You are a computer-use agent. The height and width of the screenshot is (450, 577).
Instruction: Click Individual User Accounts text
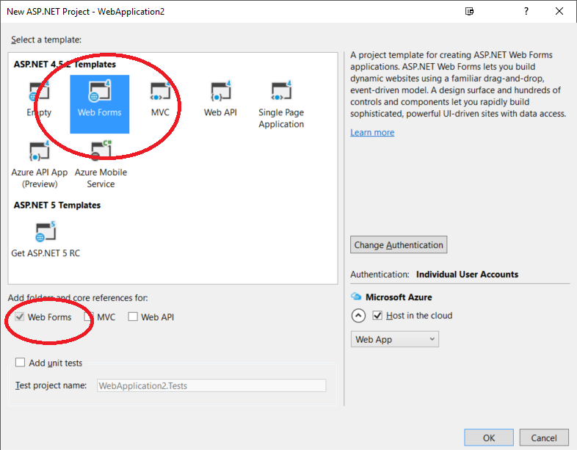(x=467, y=274)
